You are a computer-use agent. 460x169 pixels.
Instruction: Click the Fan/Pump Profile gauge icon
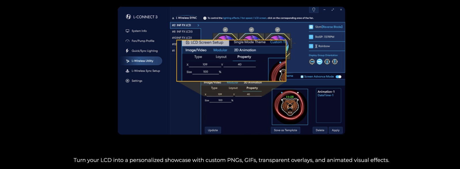click(127, 41)
